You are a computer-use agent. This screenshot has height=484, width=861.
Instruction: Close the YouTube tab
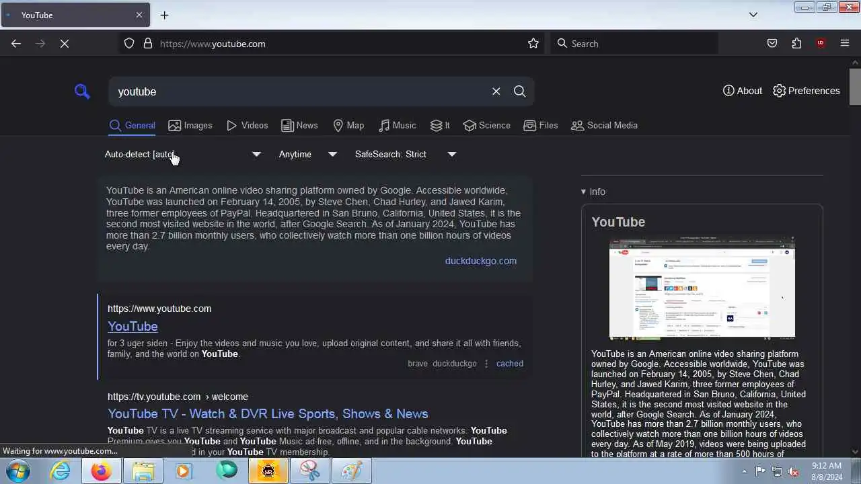[x=139, y=15]
